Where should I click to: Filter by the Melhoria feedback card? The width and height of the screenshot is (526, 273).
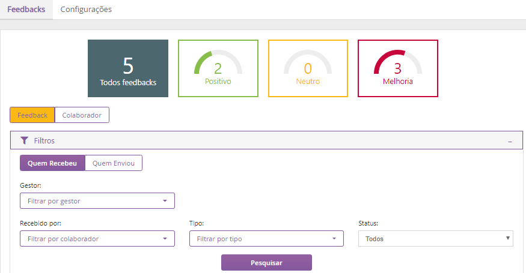tap(398, 68)
